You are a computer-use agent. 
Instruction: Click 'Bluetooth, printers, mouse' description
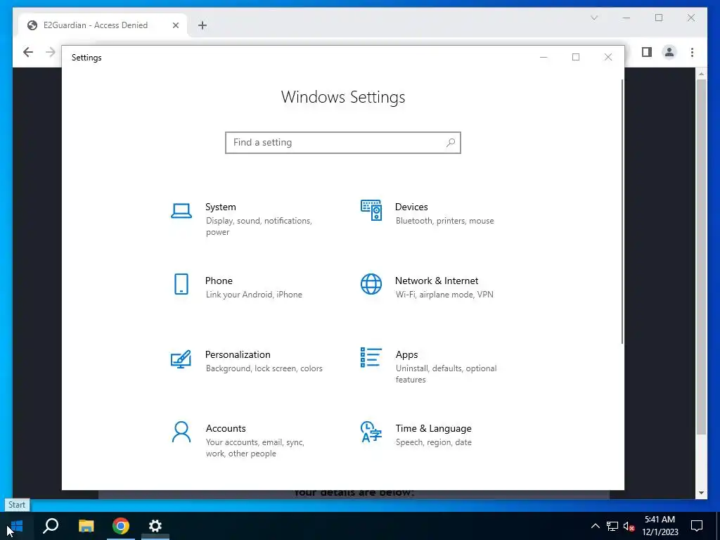pyautogui.click(x=445, y=221)
